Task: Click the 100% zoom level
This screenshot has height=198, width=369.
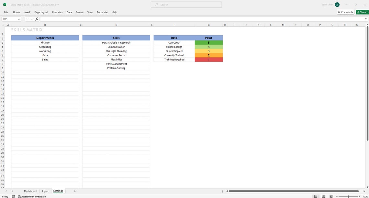Action: tap(365, 196)
